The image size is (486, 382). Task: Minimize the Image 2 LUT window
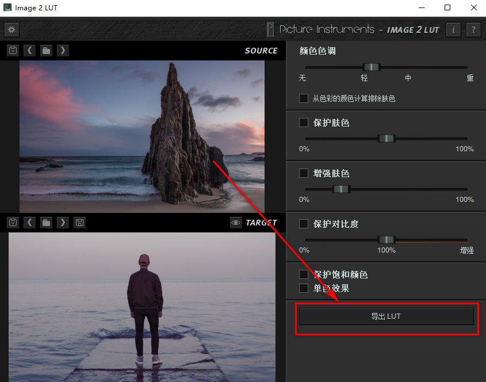click(422, 7)
